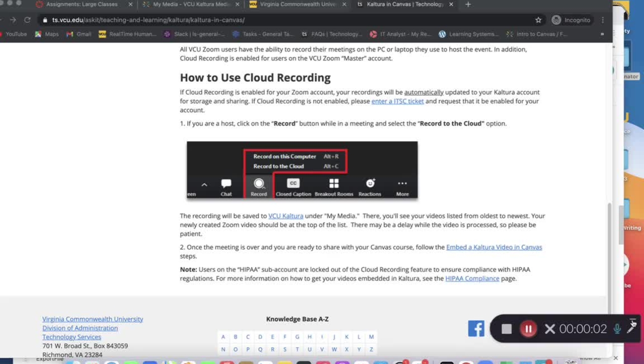Open the Incognito profile button
644x364 pixels.
click(571, 20)
